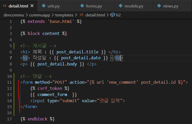This screenshot has width=192, height=124.
Task: Click the 'input' tag name on line 14
Action: [x=38, y=101]
